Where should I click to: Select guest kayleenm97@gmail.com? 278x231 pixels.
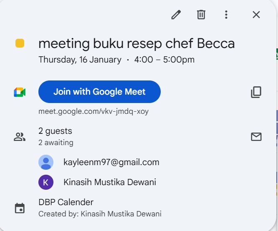click(x=111, y=162)
